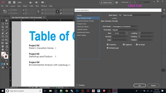Click the constrain proportions chain icon
Screen dimensions: 166x93
pyautogui.click(x=38, y=11)
